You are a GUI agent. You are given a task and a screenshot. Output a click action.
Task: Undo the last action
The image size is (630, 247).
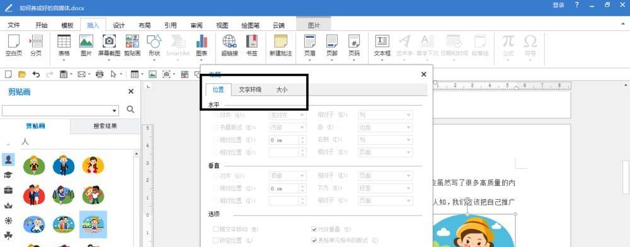36,74
